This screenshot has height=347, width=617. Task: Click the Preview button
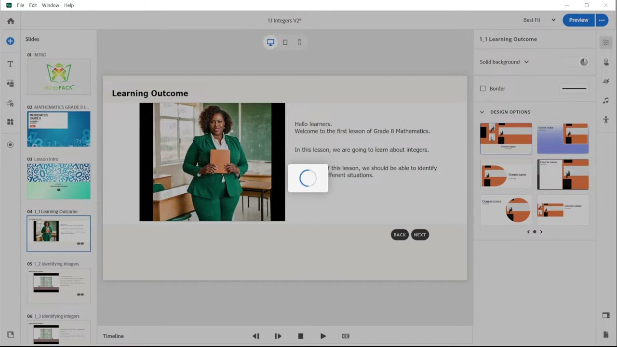578,20
